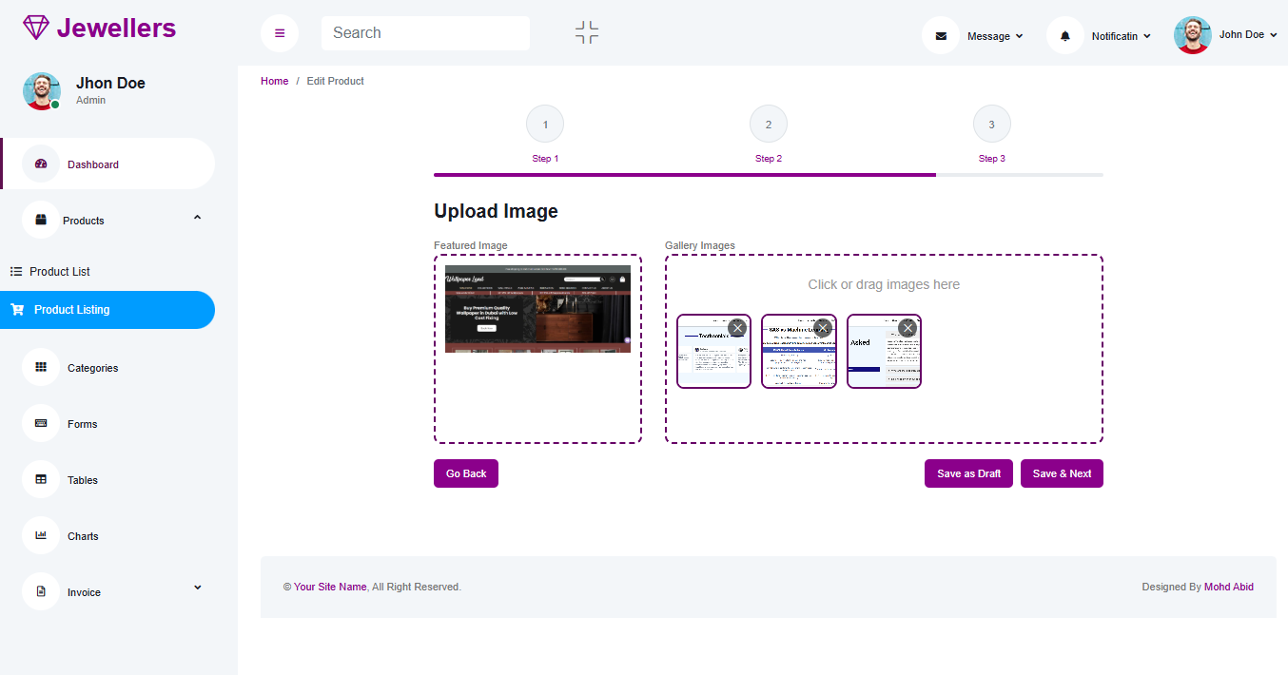Click into the Search input field

[425, 33]
